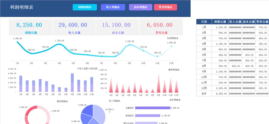
Task: Select the 12月 cell in table's 月份 column
Action: click(204, 88)
